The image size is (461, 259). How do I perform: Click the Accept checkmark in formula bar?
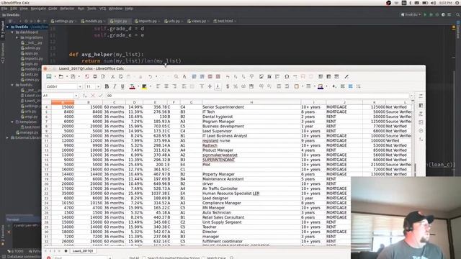tap(101, 96)
